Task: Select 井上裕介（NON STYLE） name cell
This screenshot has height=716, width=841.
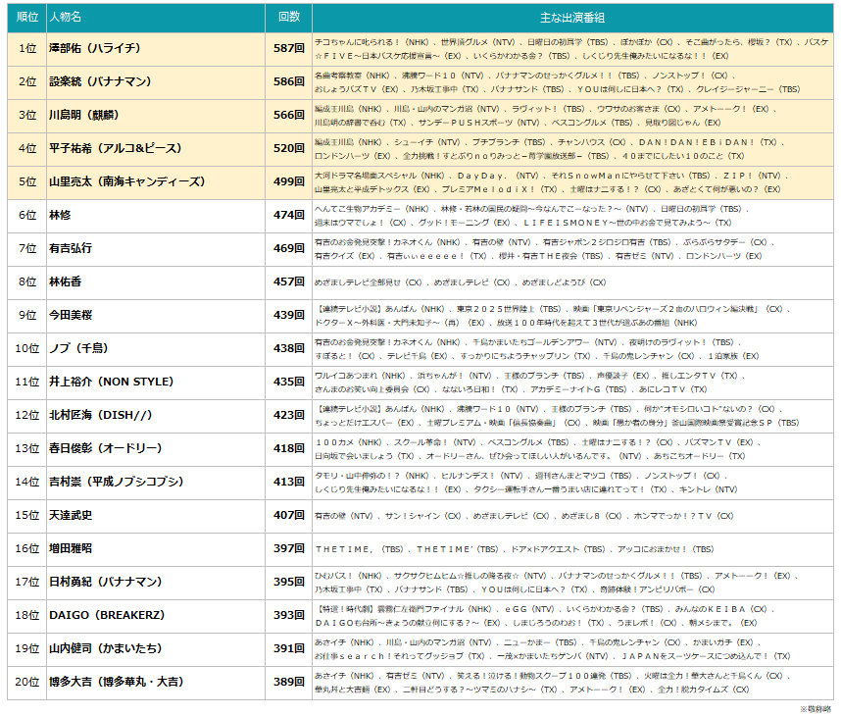Action: tap(109, 382)
